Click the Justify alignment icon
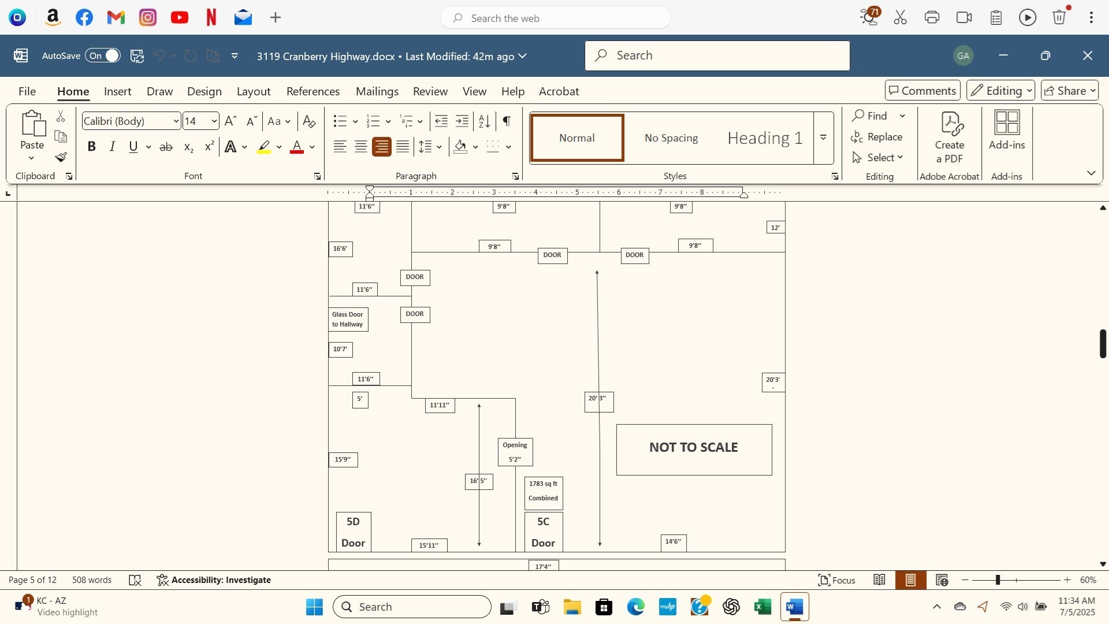Screen dimensions: 1109x624 (x=403, y=147)
